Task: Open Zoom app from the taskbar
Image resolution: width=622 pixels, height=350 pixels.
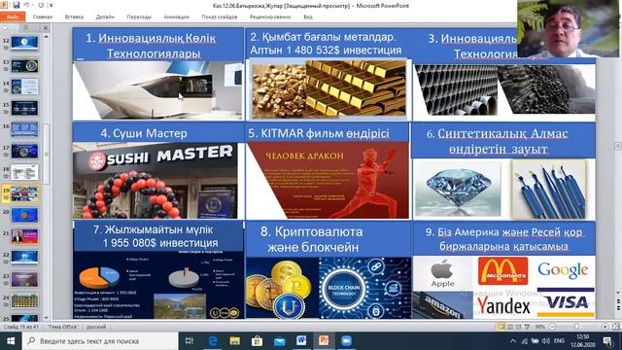Action: pos(346,341)
